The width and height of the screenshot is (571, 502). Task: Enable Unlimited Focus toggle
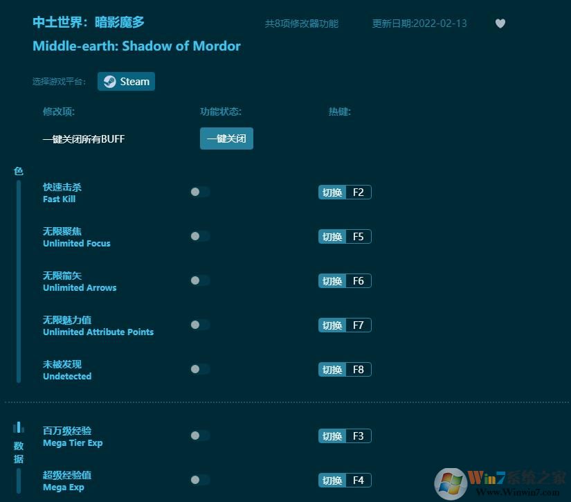click(200, 236)
